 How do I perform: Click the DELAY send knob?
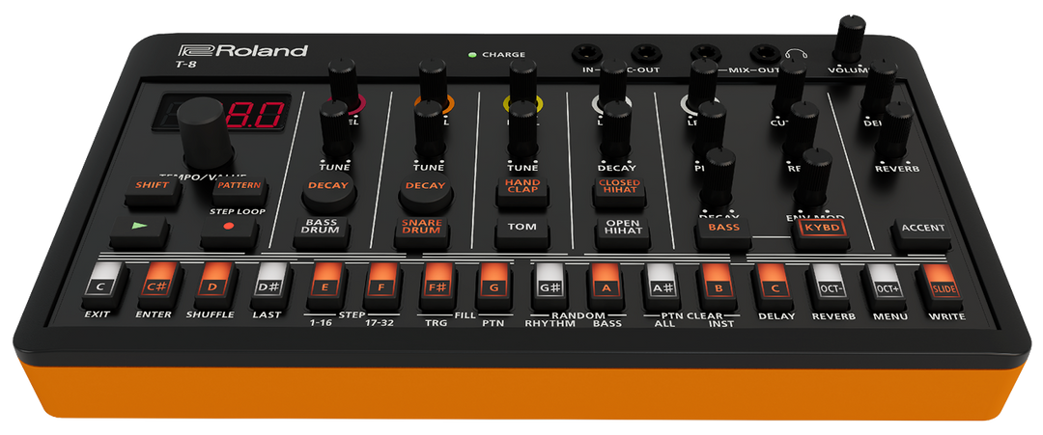point(881,84)
